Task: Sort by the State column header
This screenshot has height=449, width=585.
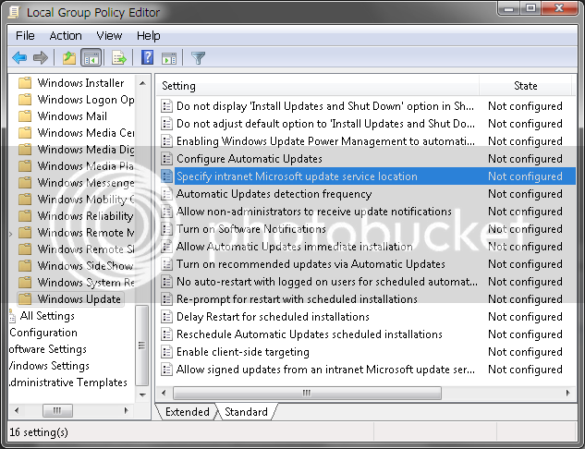Action: tap(525, 86)
